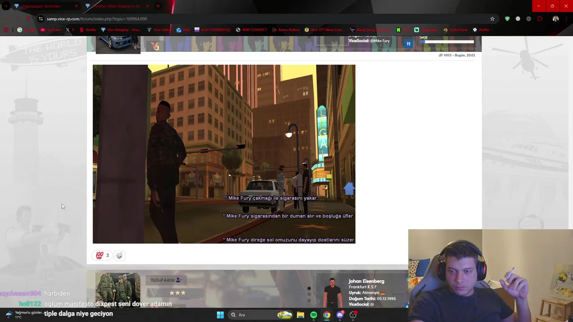Open Spotify from taskbar

pyautogui.click(x=313, y=315)
